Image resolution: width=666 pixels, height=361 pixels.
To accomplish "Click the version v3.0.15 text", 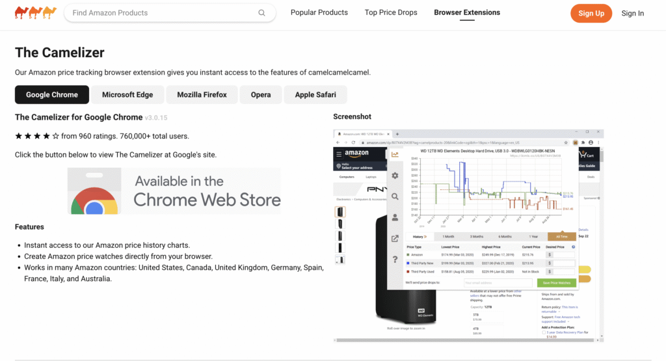I will pyautogui.click(x=156, y=118).
